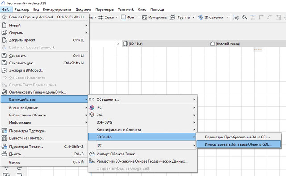286x176 pixels.
Task: Click the Export to BIMcloud icon
Action: [x=4, y=70]
